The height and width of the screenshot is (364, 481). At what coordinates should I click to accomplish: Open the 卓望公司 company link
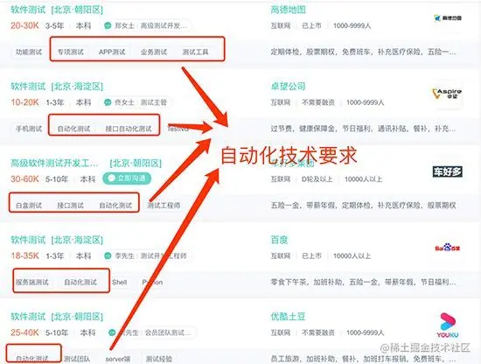tap(288, 87)
